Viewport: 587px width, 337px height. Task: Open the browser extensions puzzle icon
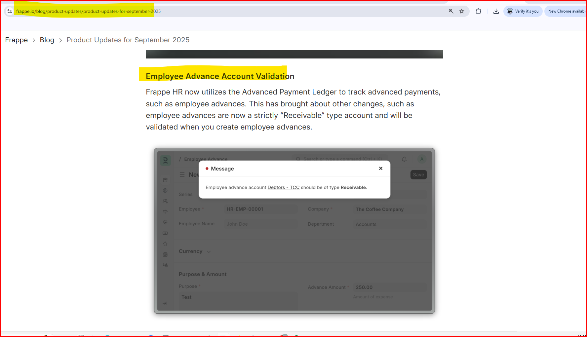(478, 11)
